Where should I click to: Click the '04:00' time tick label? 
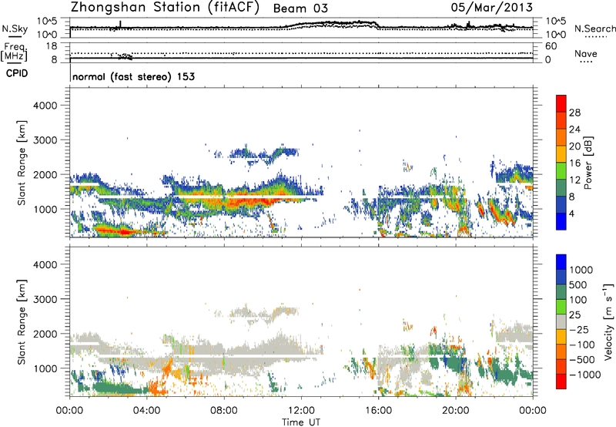tap(147, 411)
